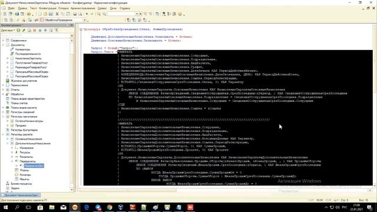The image size is (377, 212).
Task: Expand the Отчеты tree node
Action: click(x=3, y=90)
